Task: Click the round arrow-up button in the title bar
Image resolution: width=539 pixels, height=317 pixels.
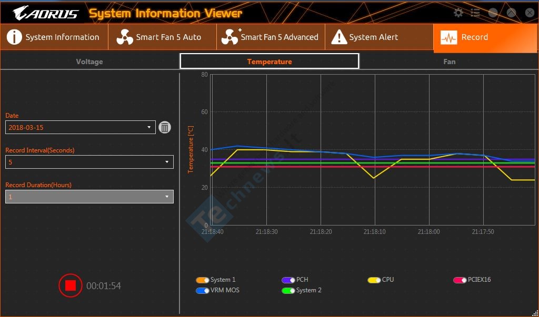Action: click(512, 13)
